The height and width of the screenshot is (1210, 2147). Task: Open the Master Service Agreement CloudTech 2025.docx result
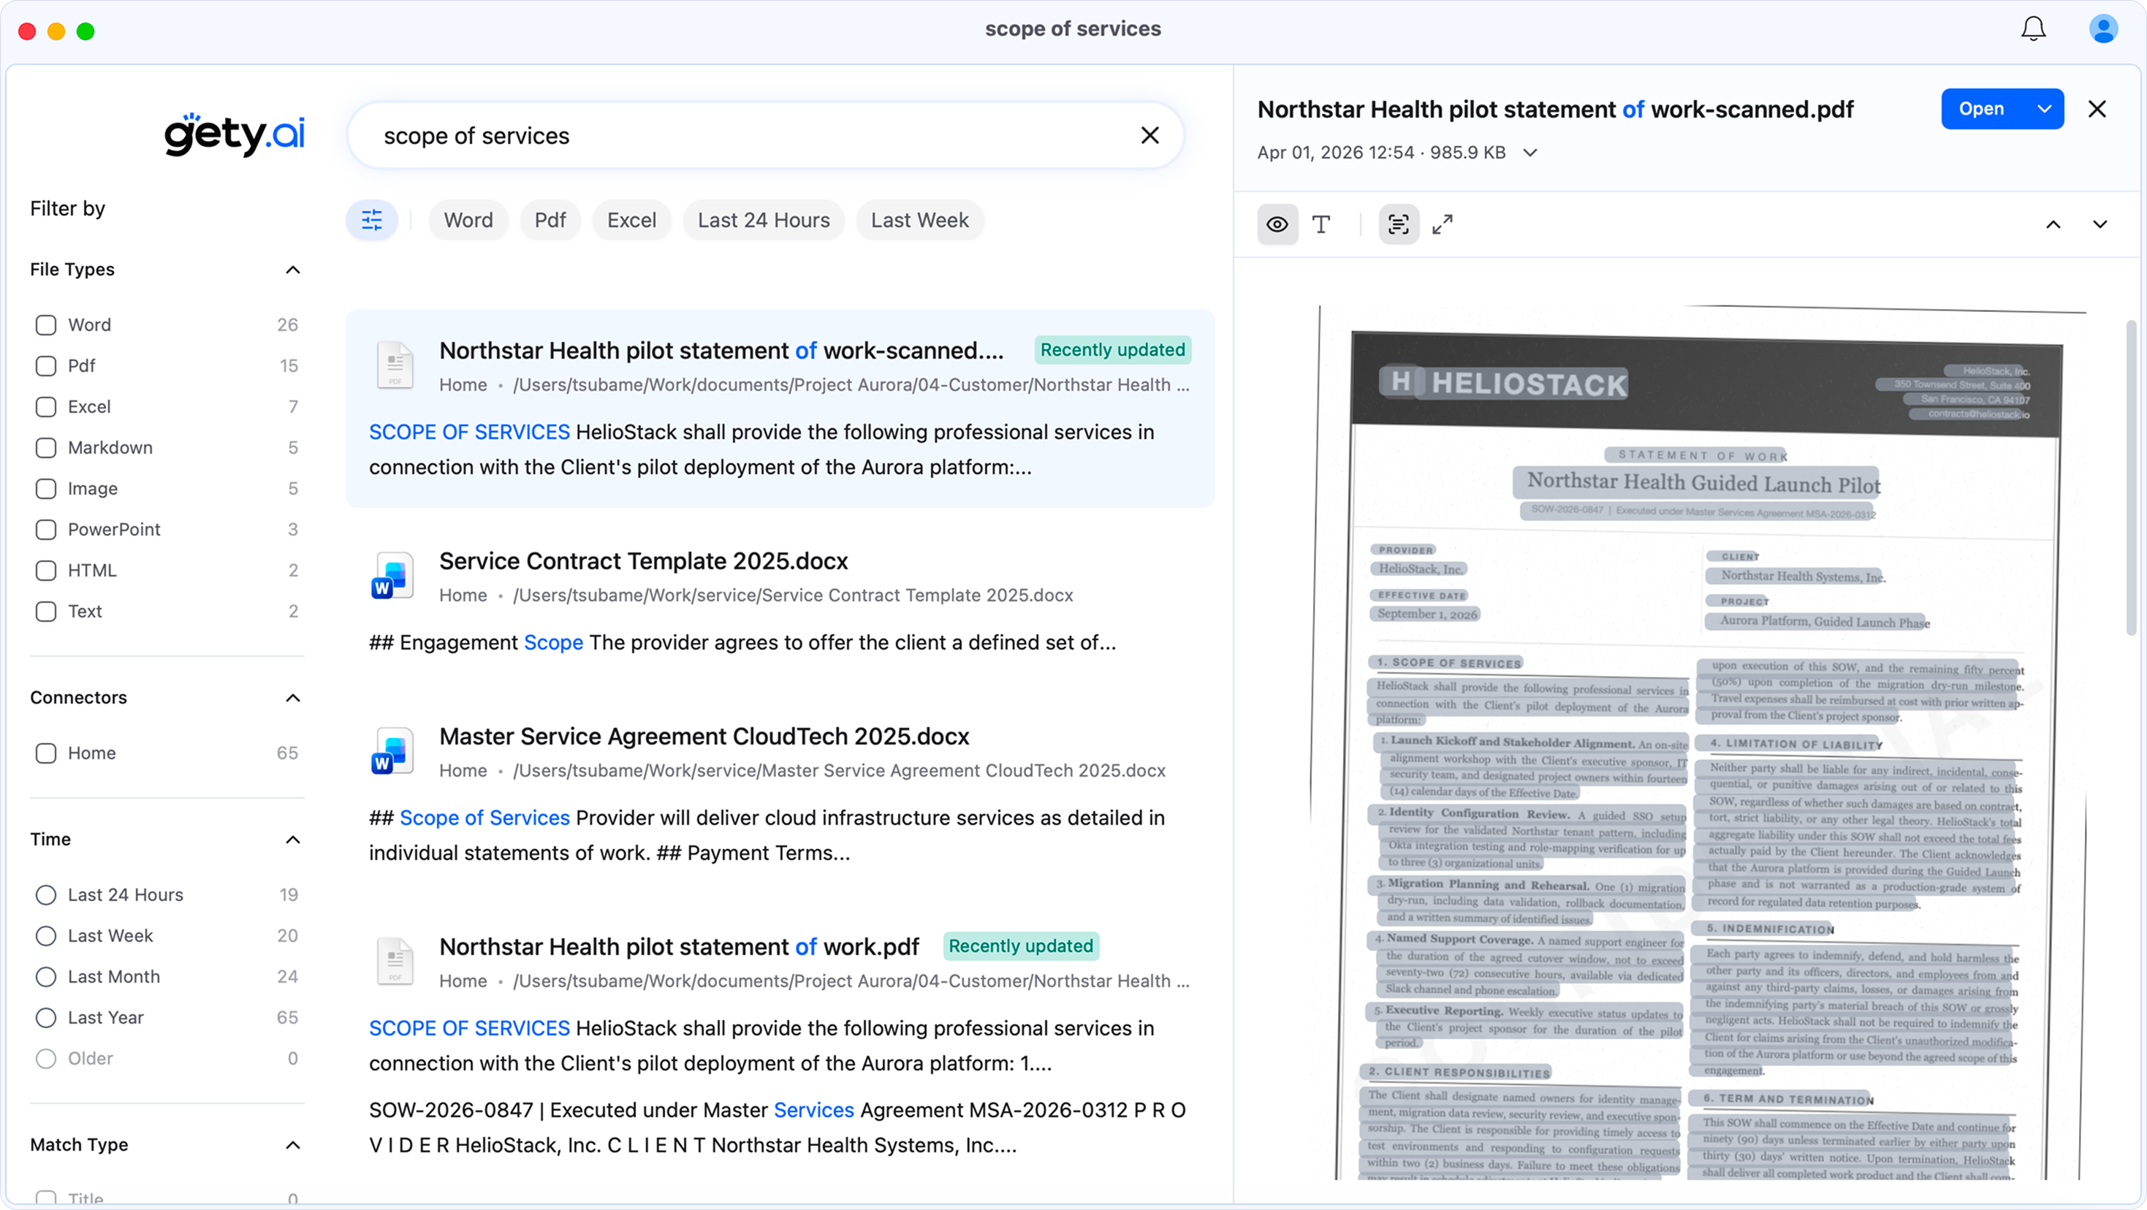(704, 736)
